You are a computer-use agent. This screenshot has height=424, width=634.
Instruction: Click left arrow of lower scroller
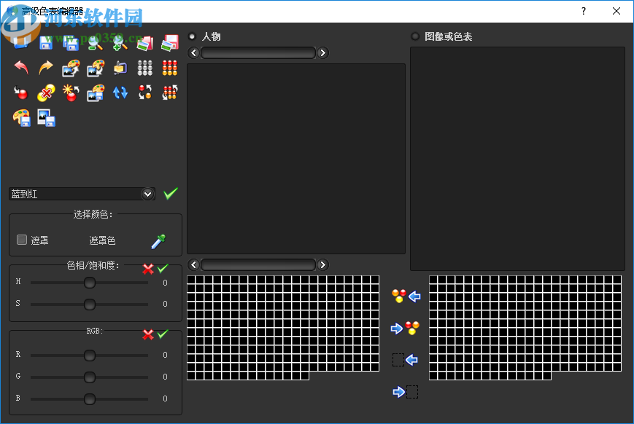[x=193, y=265]
